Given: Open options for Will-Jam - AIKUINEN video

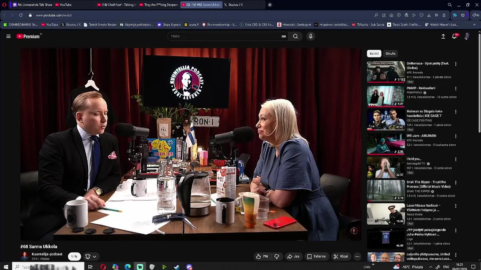Looking at the screenshot, I should (455, 136).
